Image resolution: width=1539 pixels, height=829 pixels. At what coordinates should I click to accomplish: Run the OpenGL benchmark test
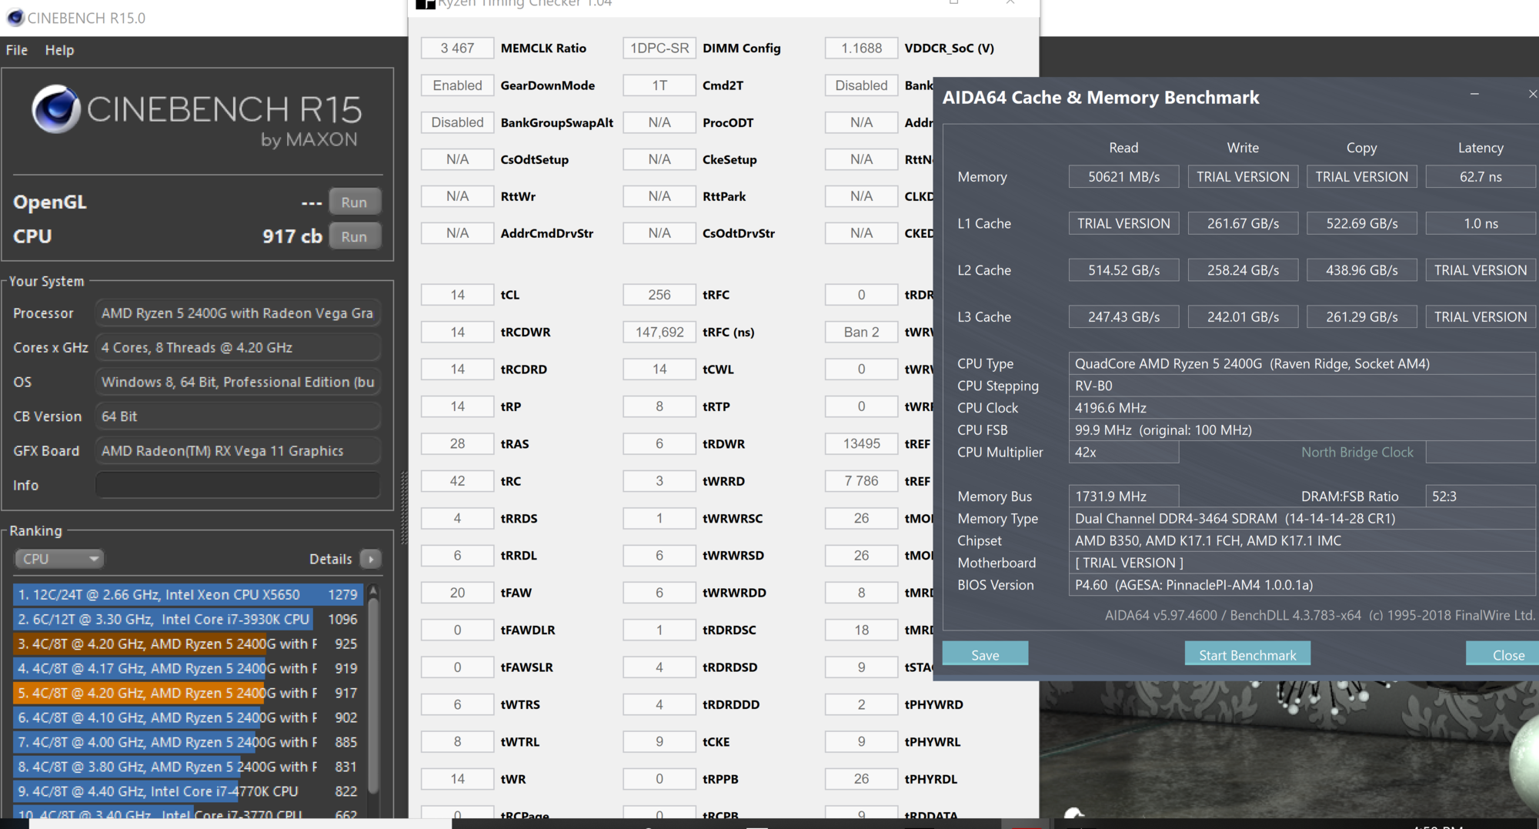pyautogui.click(x=354, y=202)
